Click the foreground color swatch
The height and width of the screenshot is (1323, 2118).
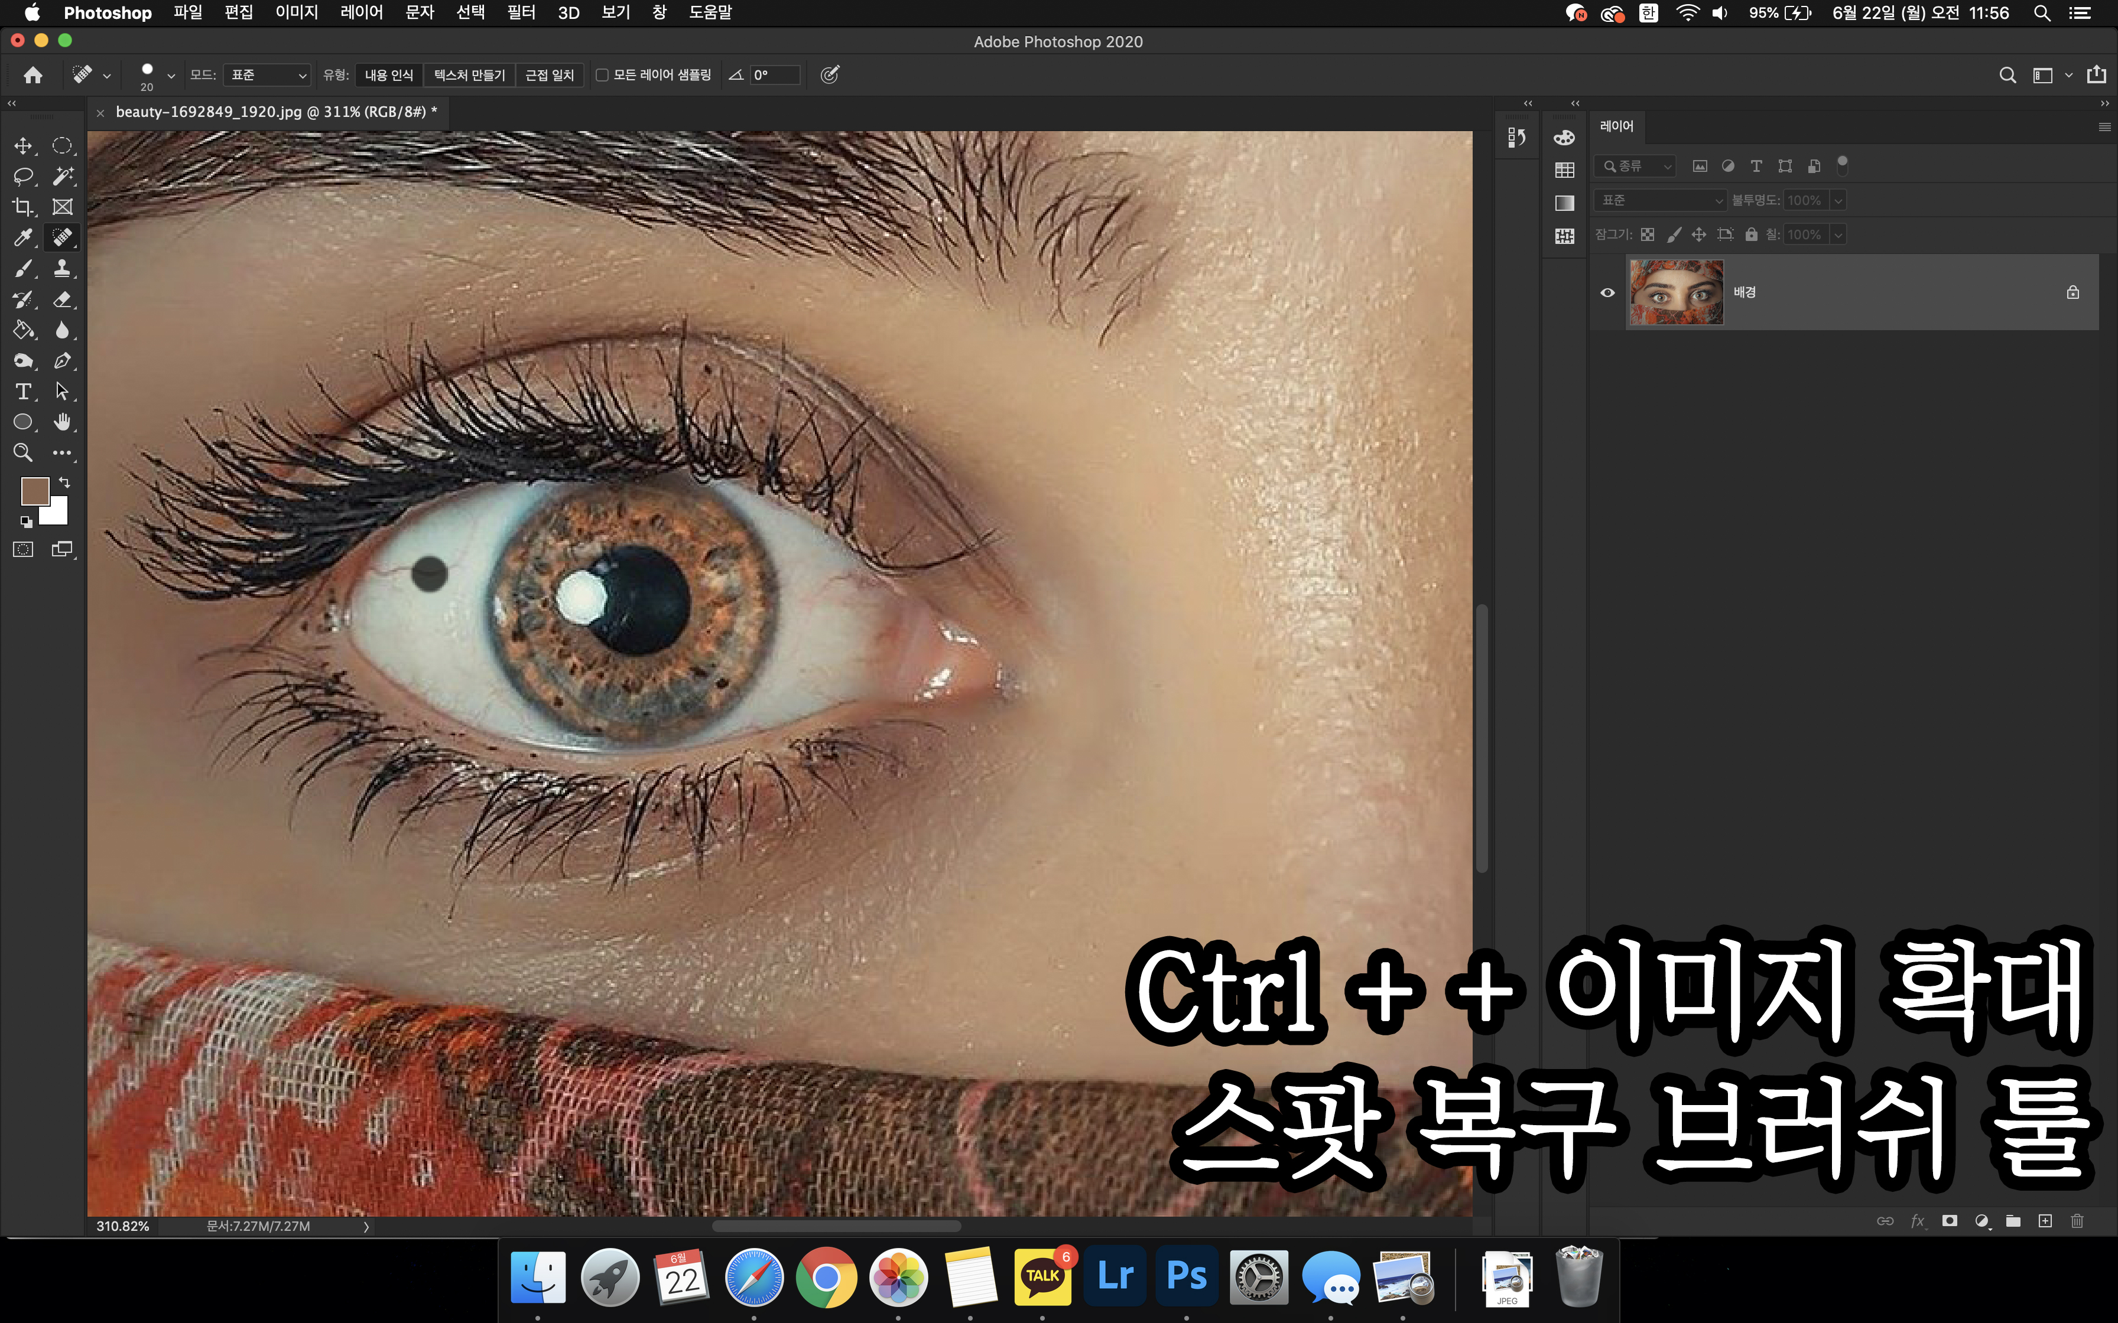pos(34,491)
